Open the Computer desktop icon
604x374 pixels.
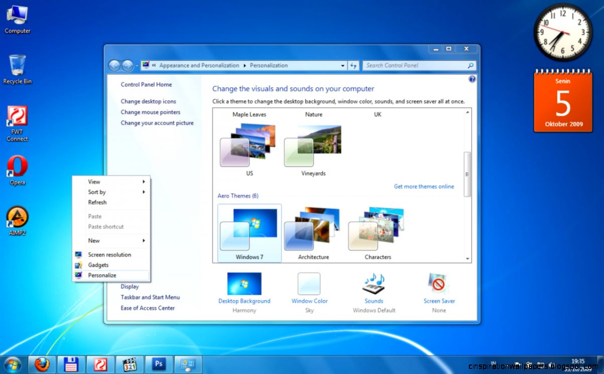coord(17,19)
